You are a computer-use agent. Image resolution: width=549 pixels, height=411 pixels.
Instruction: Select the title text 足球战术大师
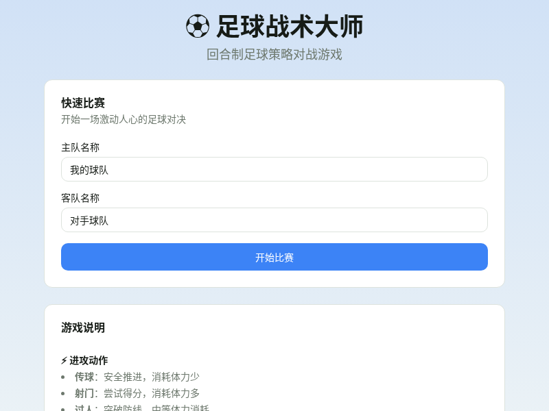(292, 27)
